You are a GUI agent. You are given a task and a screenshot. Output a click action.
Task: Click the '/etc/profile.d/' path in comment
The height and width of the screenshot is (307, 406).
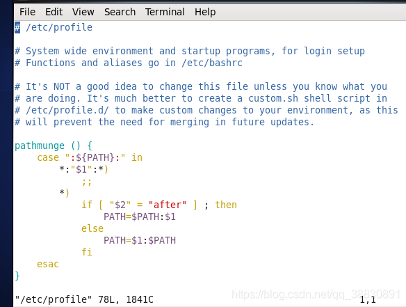tap(67, 111)
